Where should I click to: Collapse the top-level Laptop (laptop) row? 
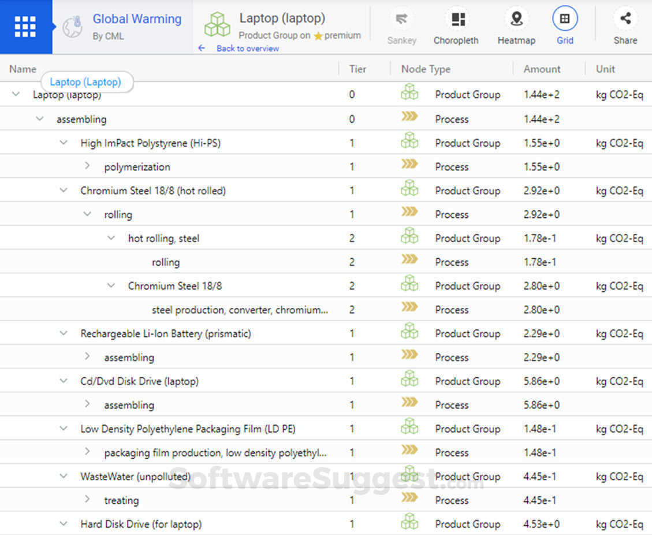point(16,94)
